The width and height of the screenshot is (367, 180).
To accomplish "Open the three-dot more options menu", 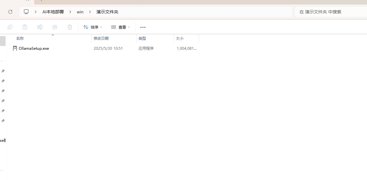I will 143,27.
